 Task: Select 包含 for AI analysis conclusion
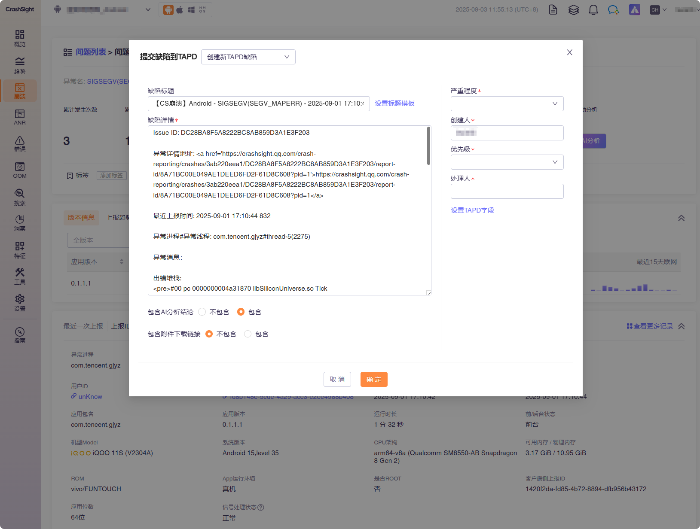pyautogui.click(x=241, y=312)
